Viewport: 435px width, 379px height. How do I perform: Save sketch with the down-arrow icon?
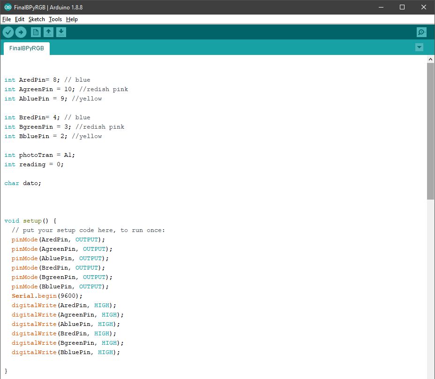click(x=61, y=32)
